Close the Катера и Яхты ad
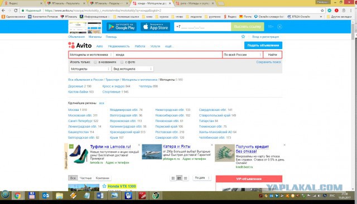 212,145
